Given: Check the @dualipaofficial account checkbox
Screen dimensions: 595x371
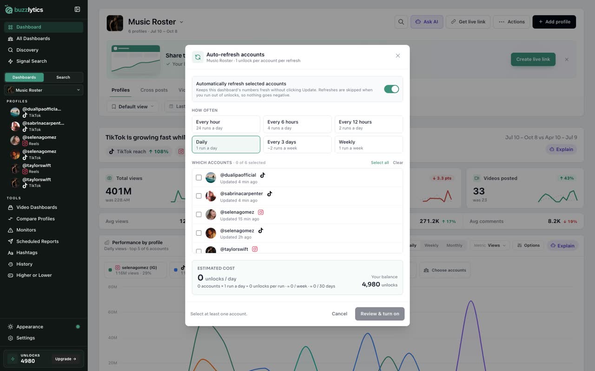Looking at the screenshot, I should click(x=198, y=178).
